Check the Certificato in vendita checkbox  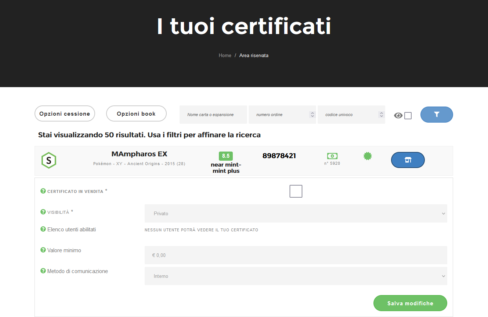click(x=296, y=191)
